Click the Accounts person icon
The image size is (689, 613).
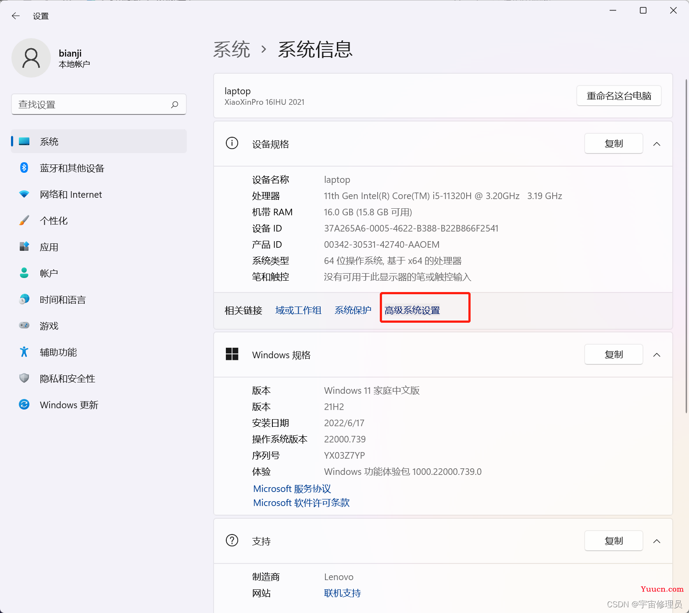point(24,273)
